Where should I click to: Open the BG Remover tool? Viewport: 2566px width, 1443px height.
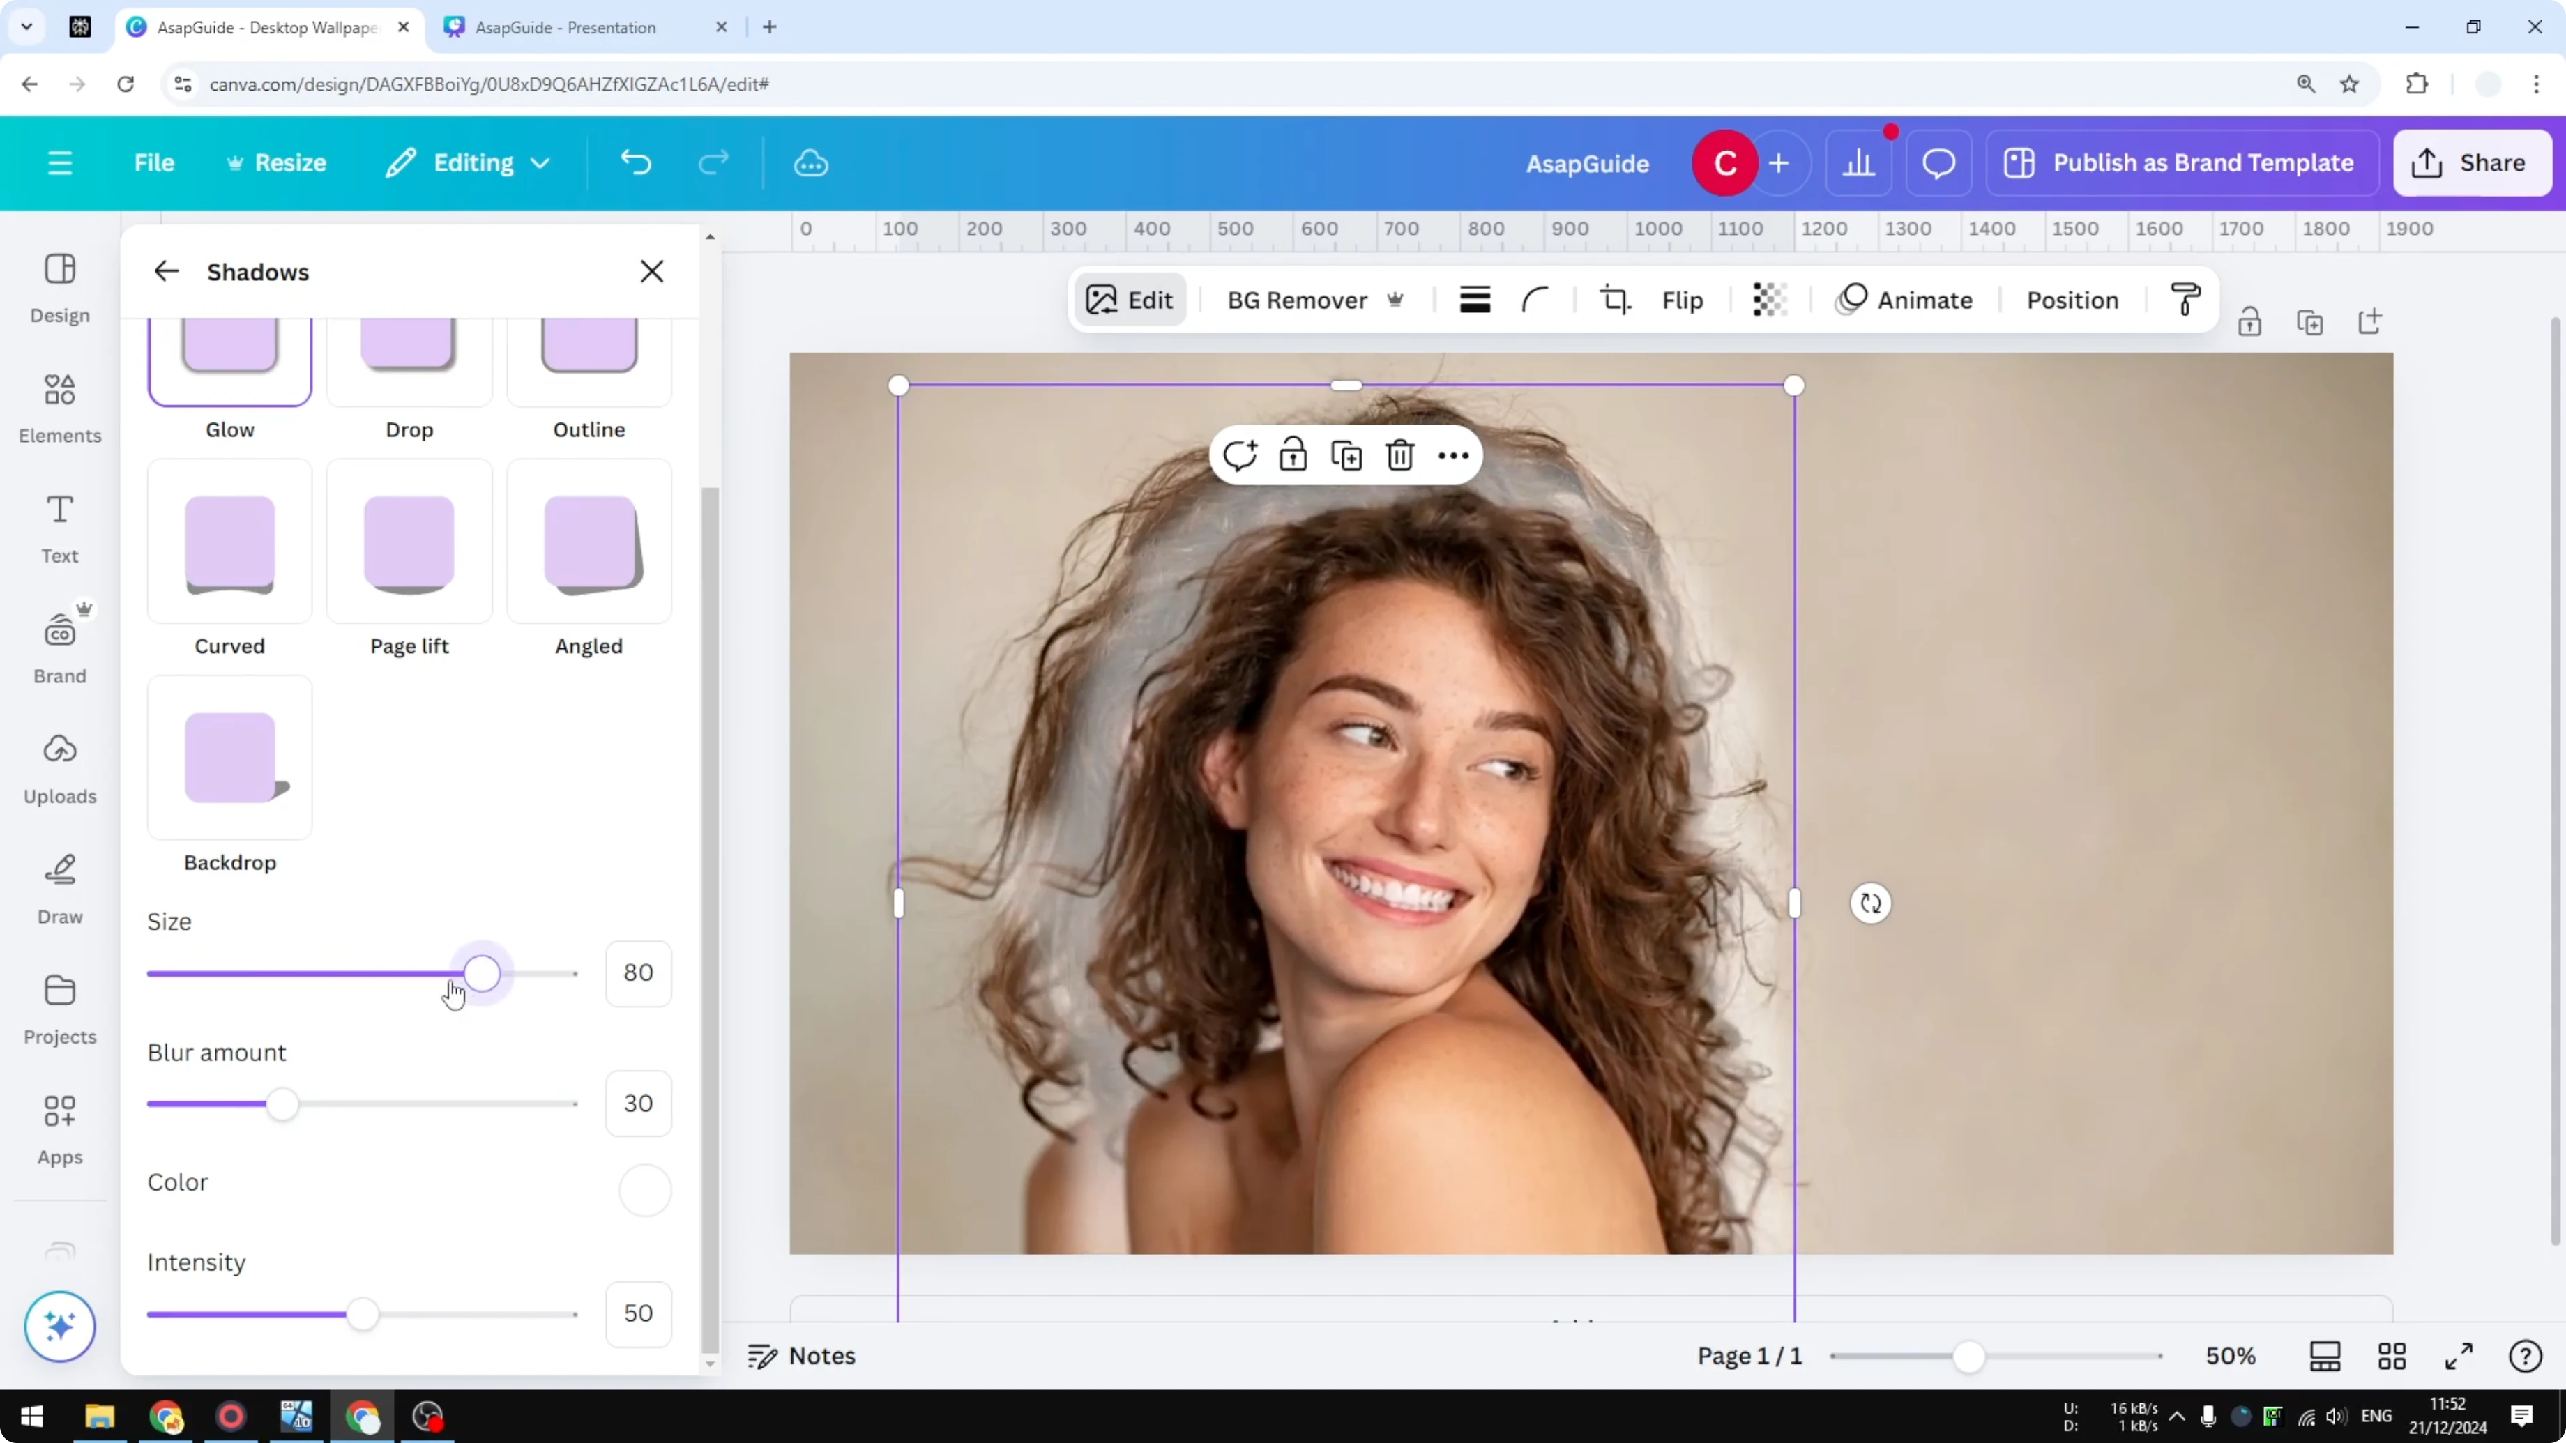tap(1298, 300)
